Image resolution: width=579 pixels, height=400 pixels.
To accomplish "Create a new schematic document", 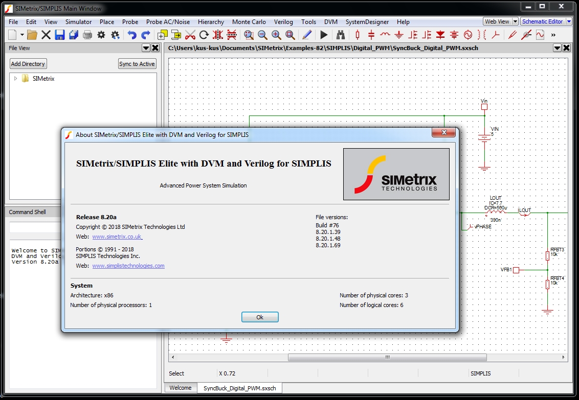I will (13, 35).
